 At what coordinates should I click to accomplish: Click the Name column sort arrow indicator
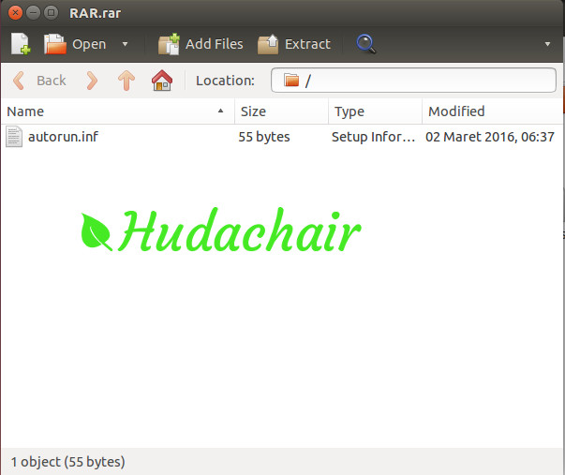coord(220,111)
